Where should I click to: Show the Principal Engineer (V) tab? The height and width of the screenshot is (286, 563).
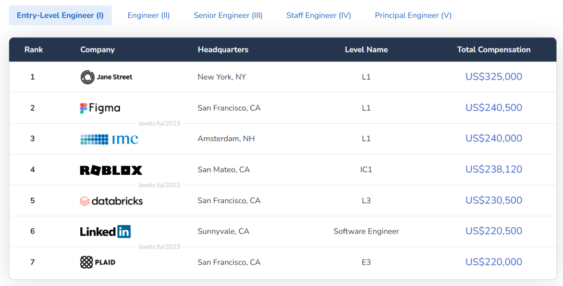pyautogui.click(x=413, y=16)
